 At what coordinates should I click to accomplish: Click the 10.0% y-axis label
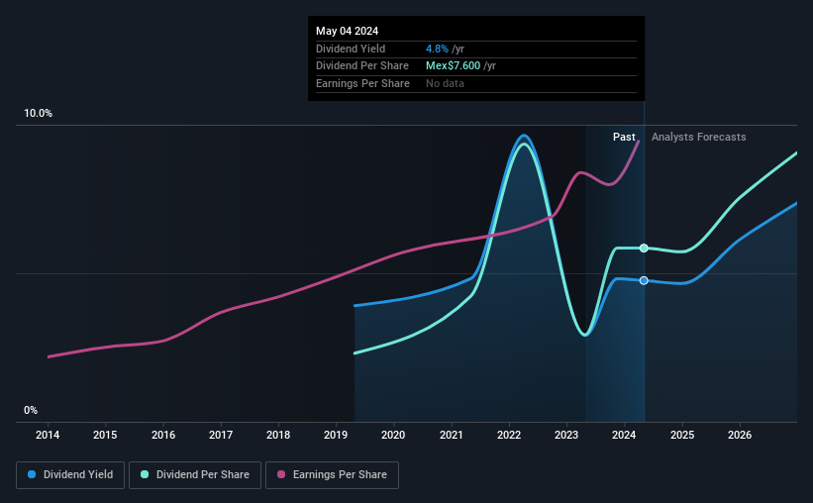38,114
